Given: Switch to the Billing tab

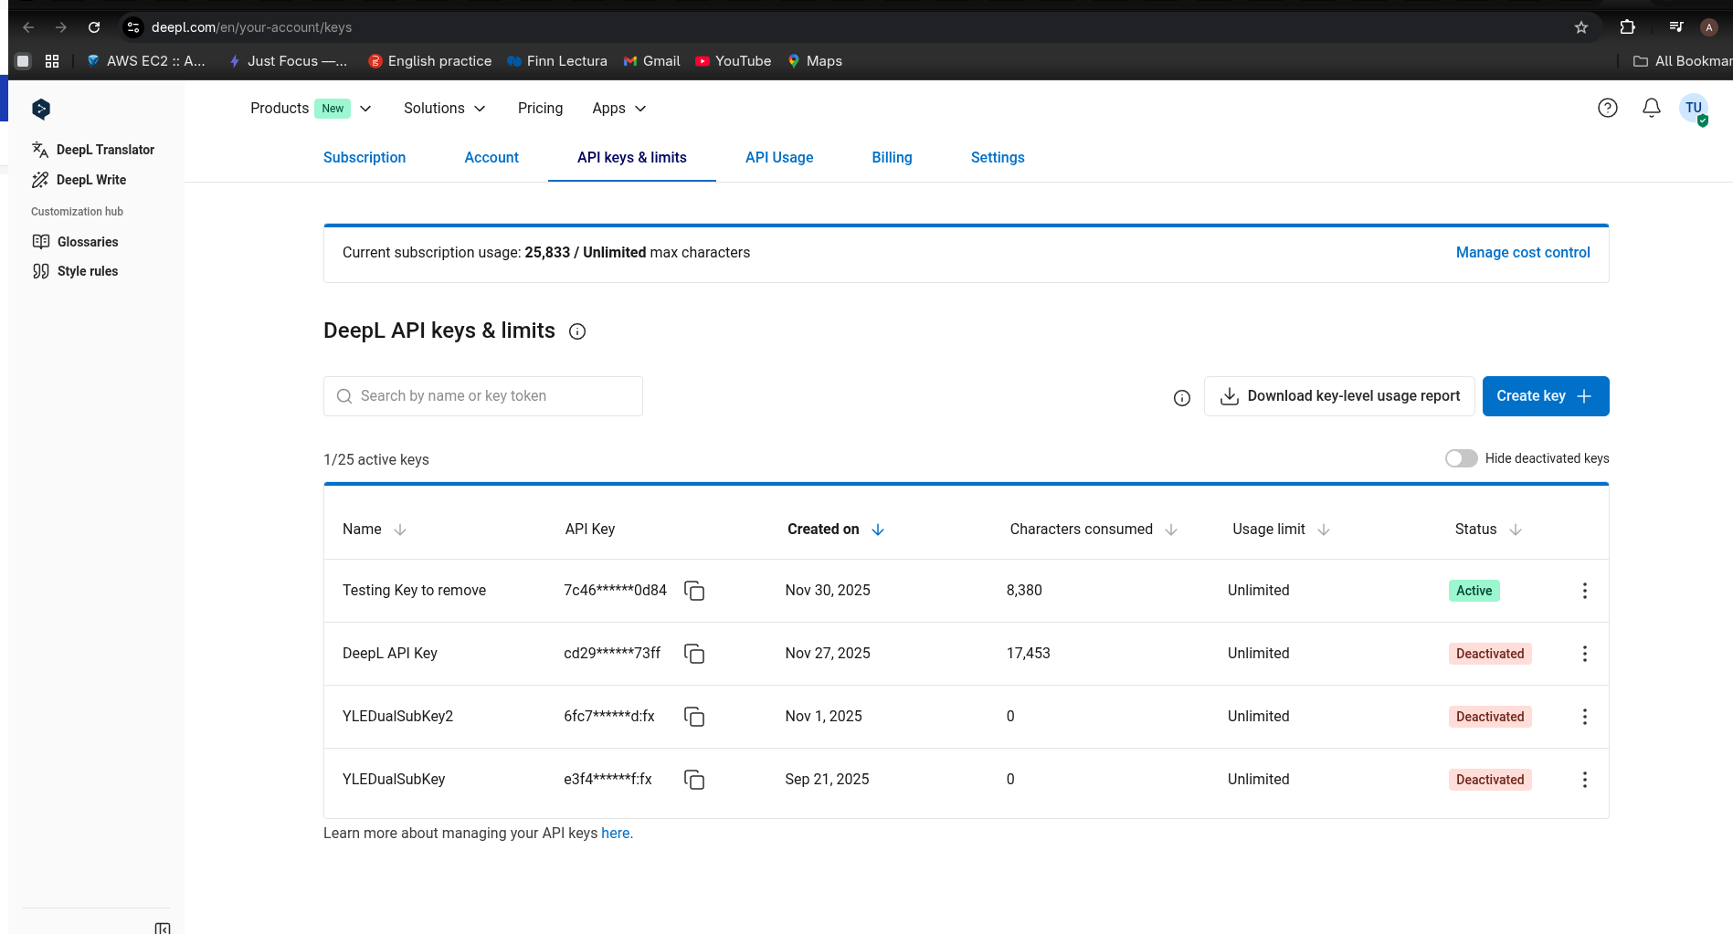Looking at the screenshot, I should pyautogui.click(x=892, y=157).
